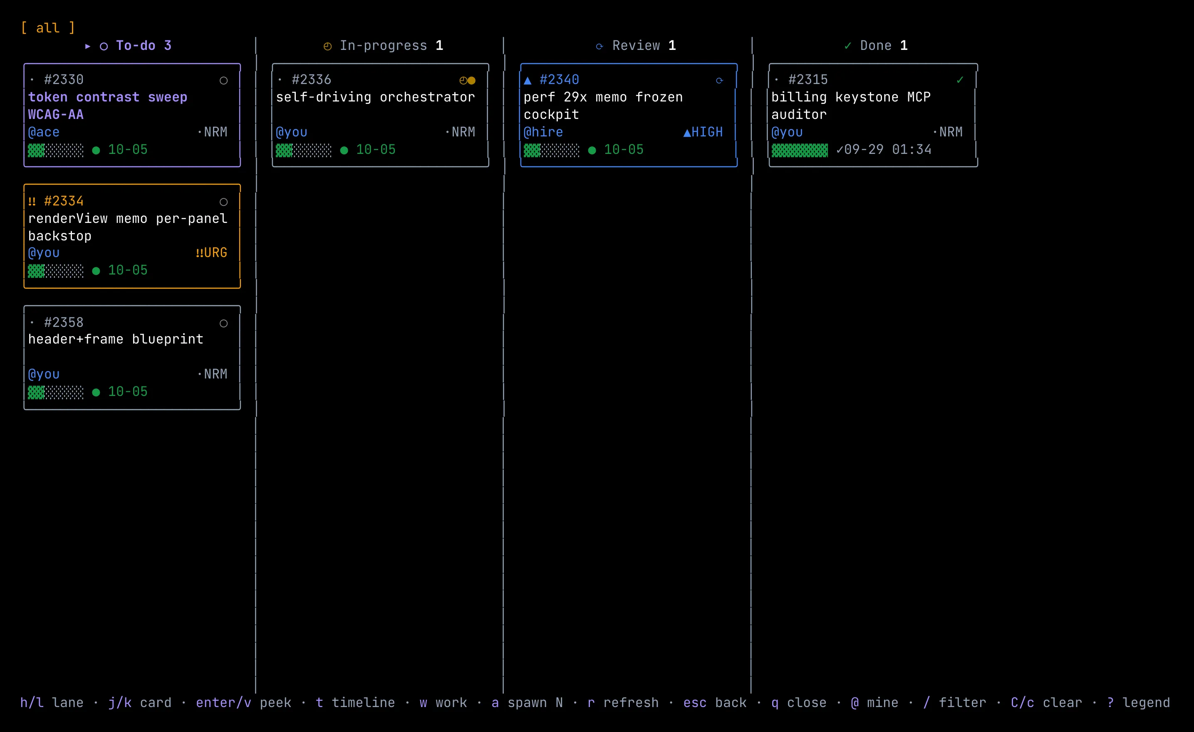Toggle the open circle status on card #2334
The width and height of the screenshot is (1194, 732).
point(223,202)
